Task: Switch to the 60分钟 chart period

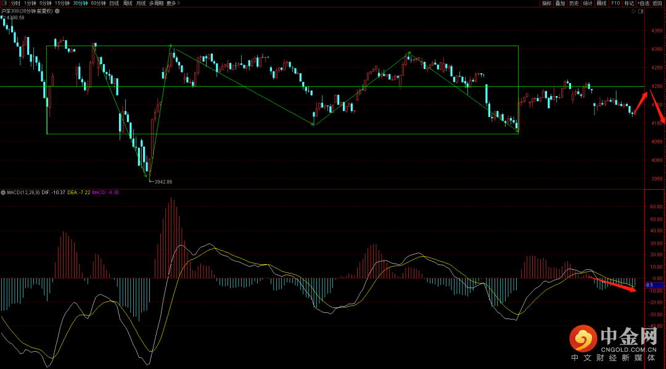Action: [98, 3]
